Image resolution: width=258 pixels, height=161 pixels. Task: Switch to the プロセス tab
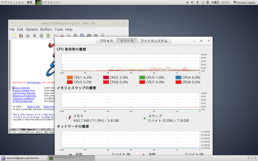(x=106, y=41)
